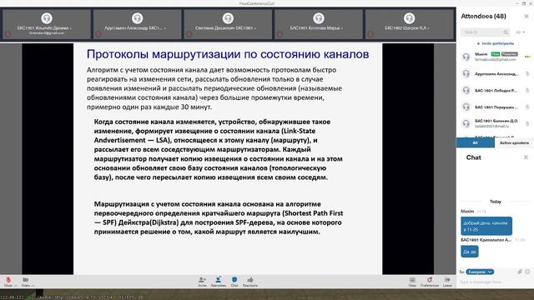Leave the meeting
The image size is (534, 300).
coord(447,282)
